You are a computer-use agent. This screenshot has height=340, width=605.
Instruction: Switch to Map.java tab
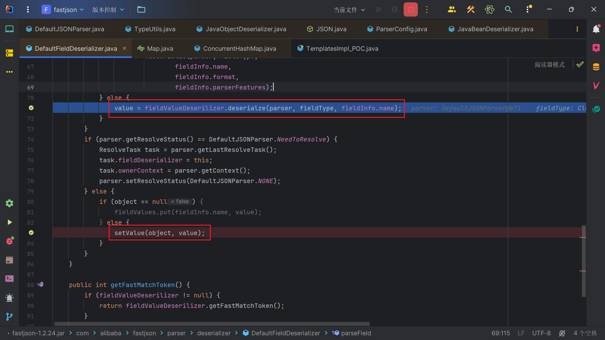(x=155, y=49)
